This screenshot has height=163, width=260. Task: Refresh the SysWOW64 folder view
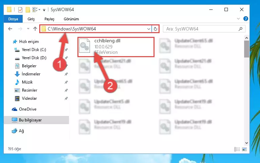coord(156,29)
